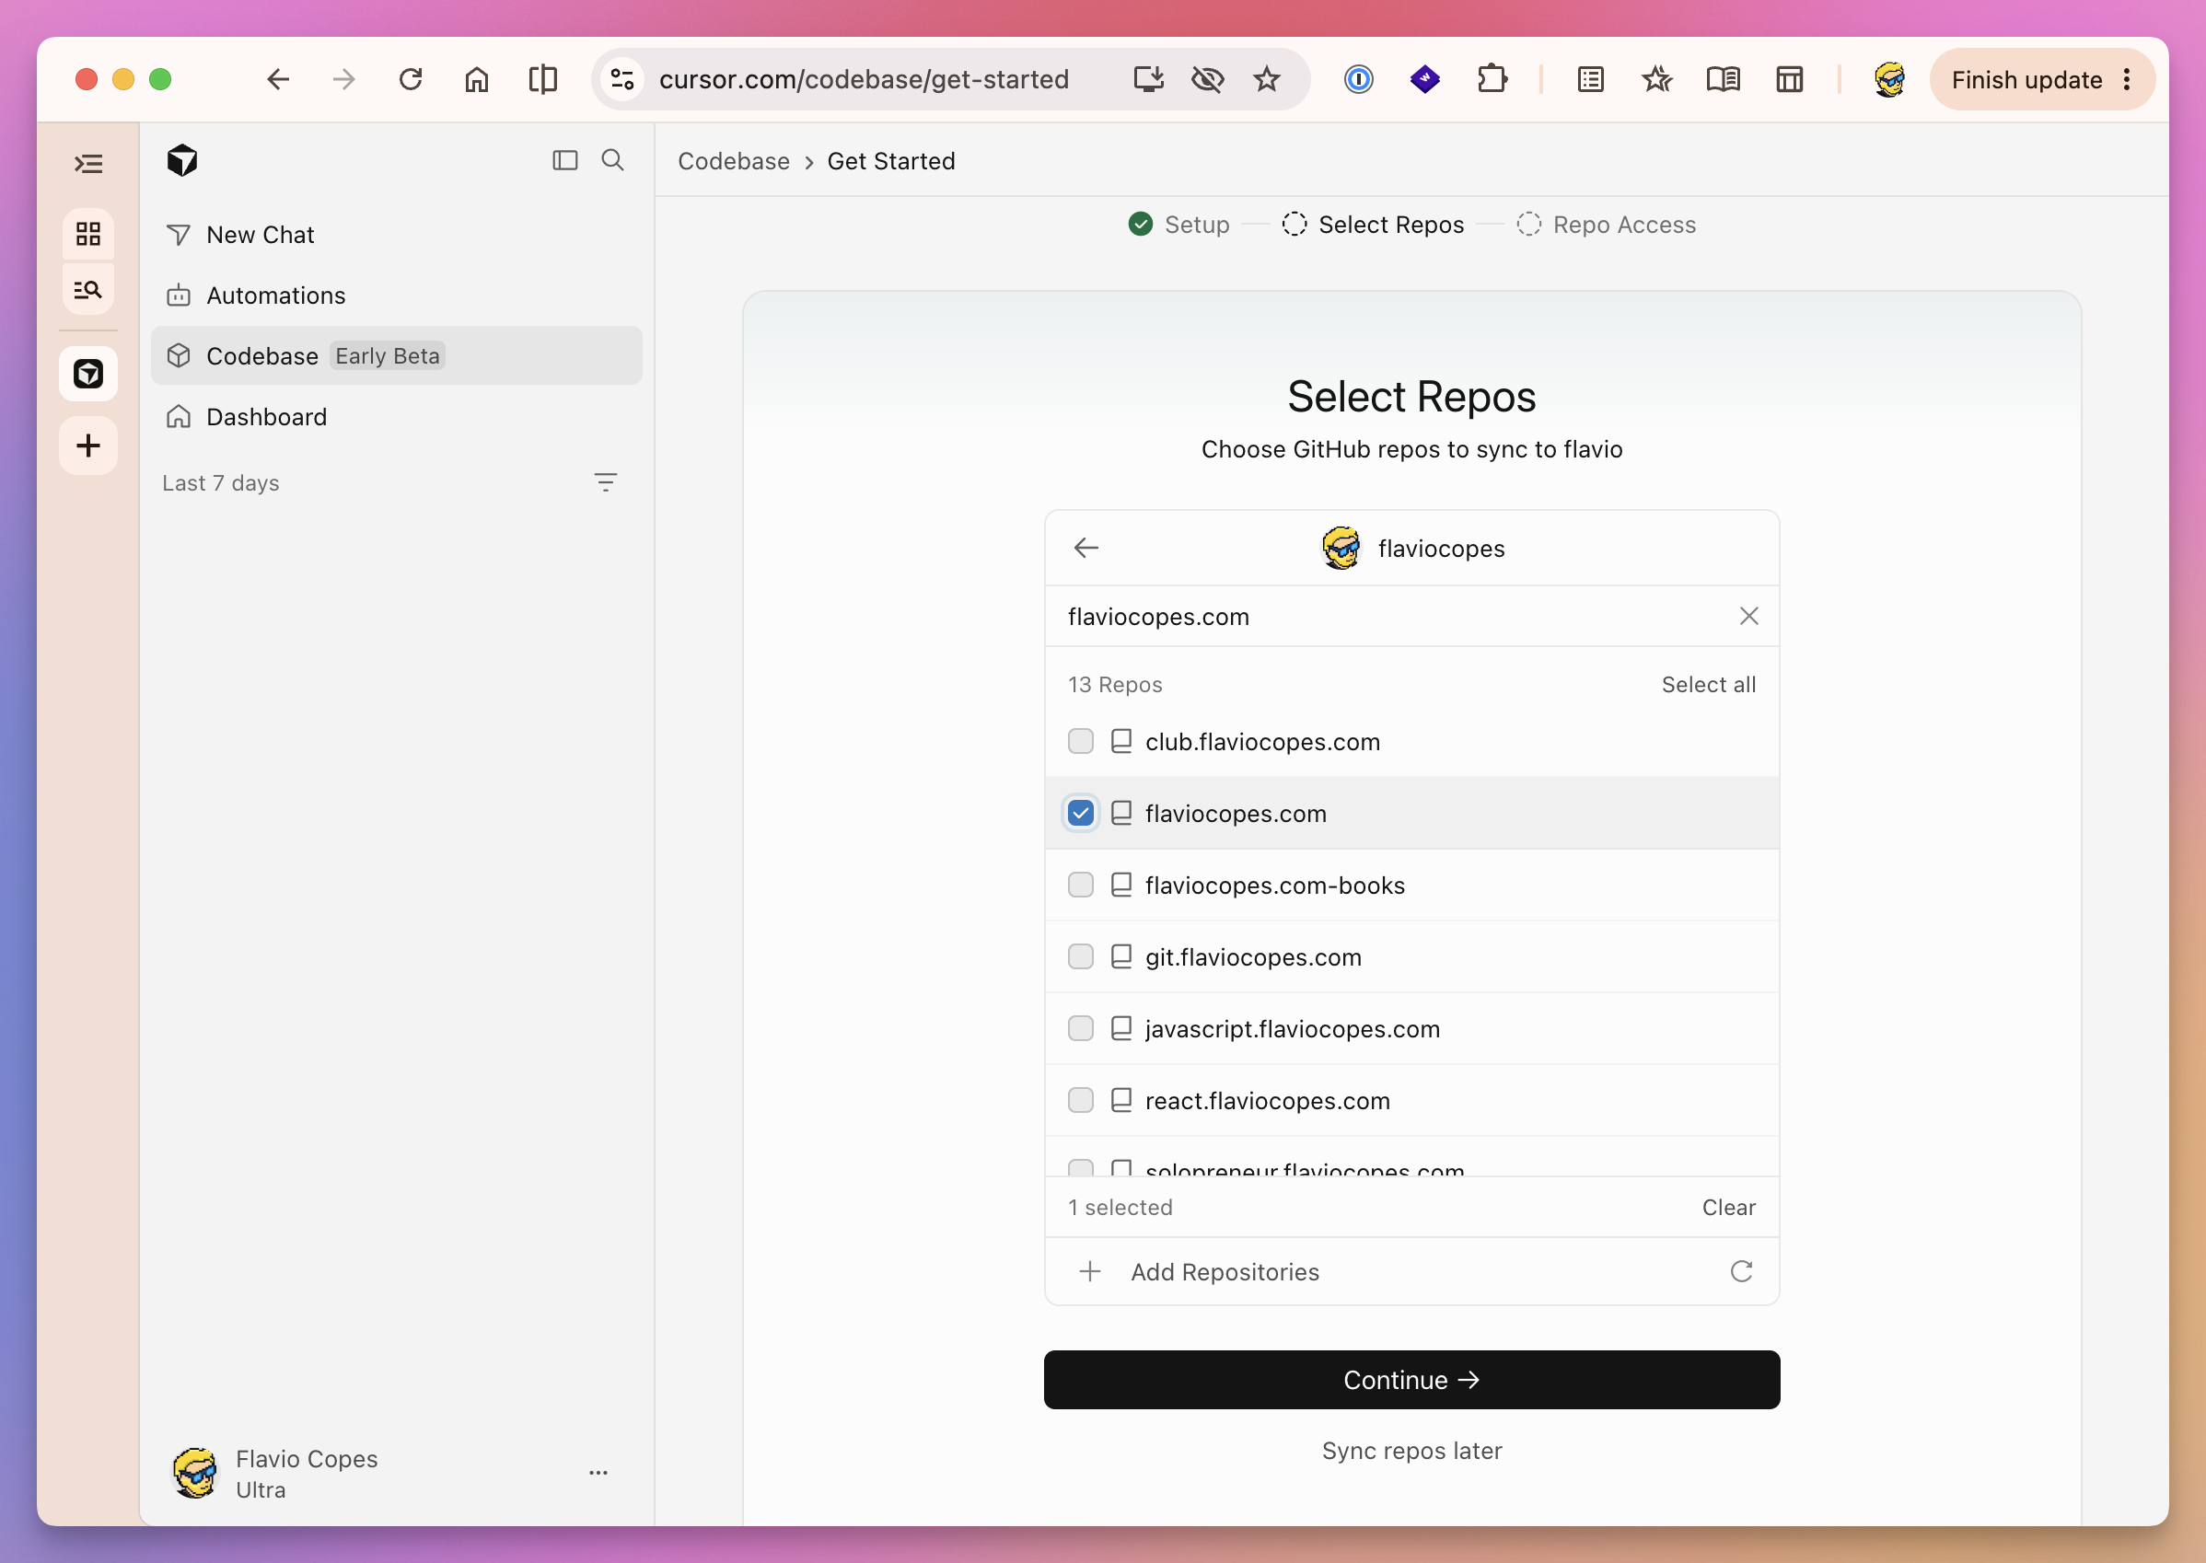Screen dimensions: 2206x1563
Task: Open site settings icon in address bar
Action: point(622,79)
